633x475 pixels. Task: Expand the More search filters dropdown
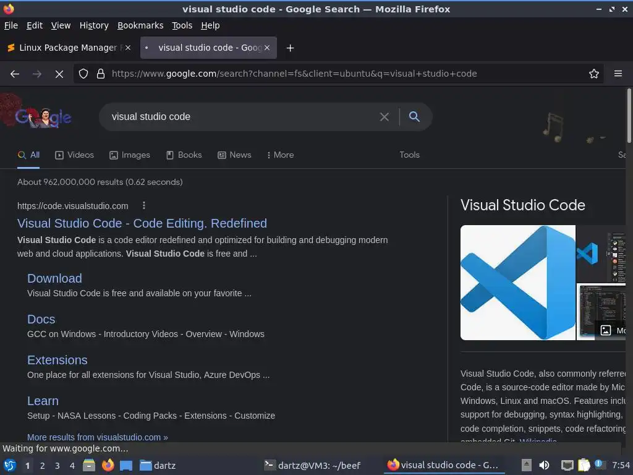point(281,155)
